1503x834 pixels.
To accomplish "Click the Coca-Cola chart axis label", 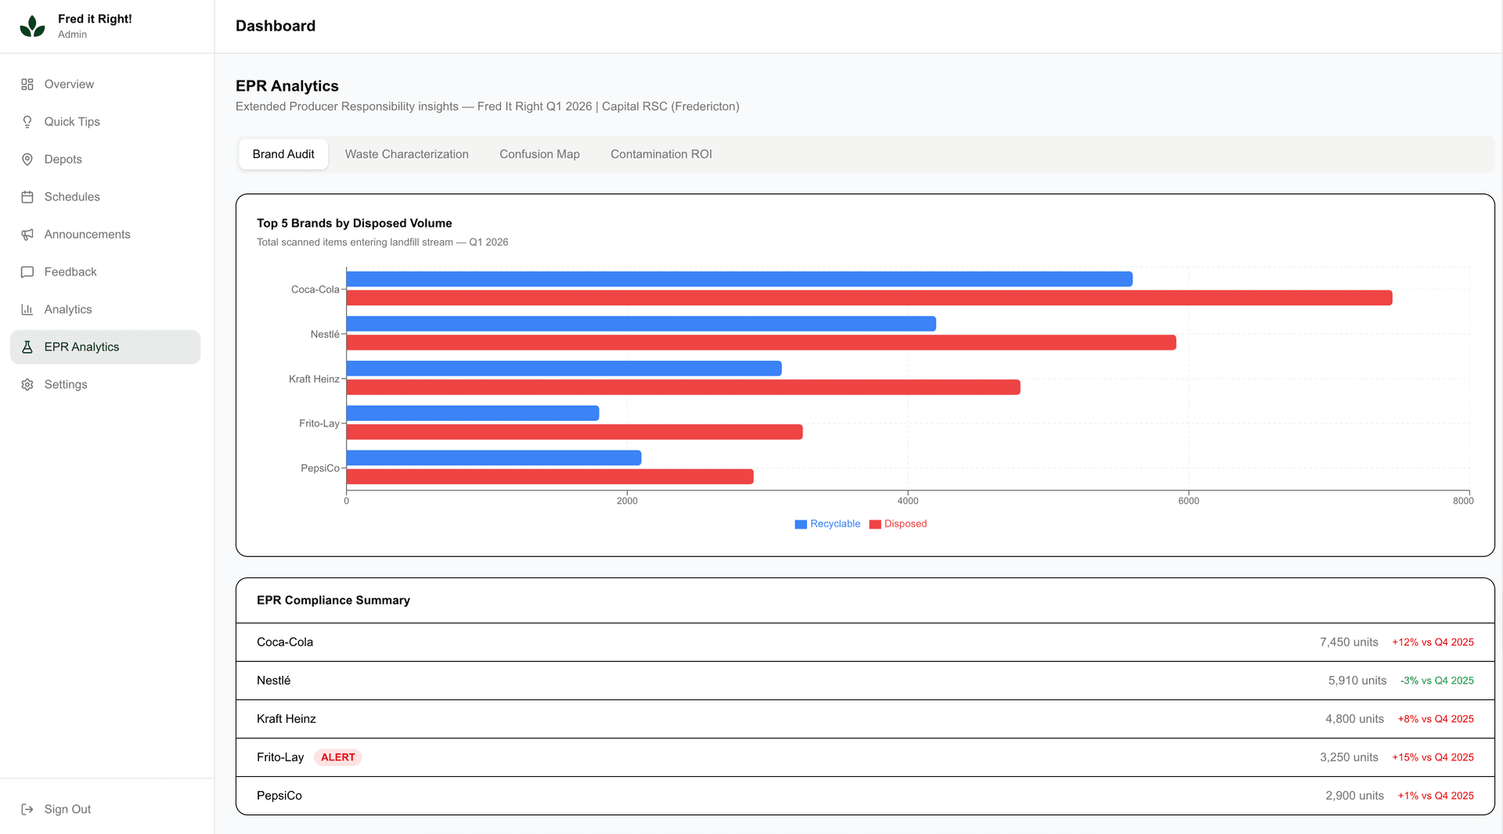I will (315, 289).
